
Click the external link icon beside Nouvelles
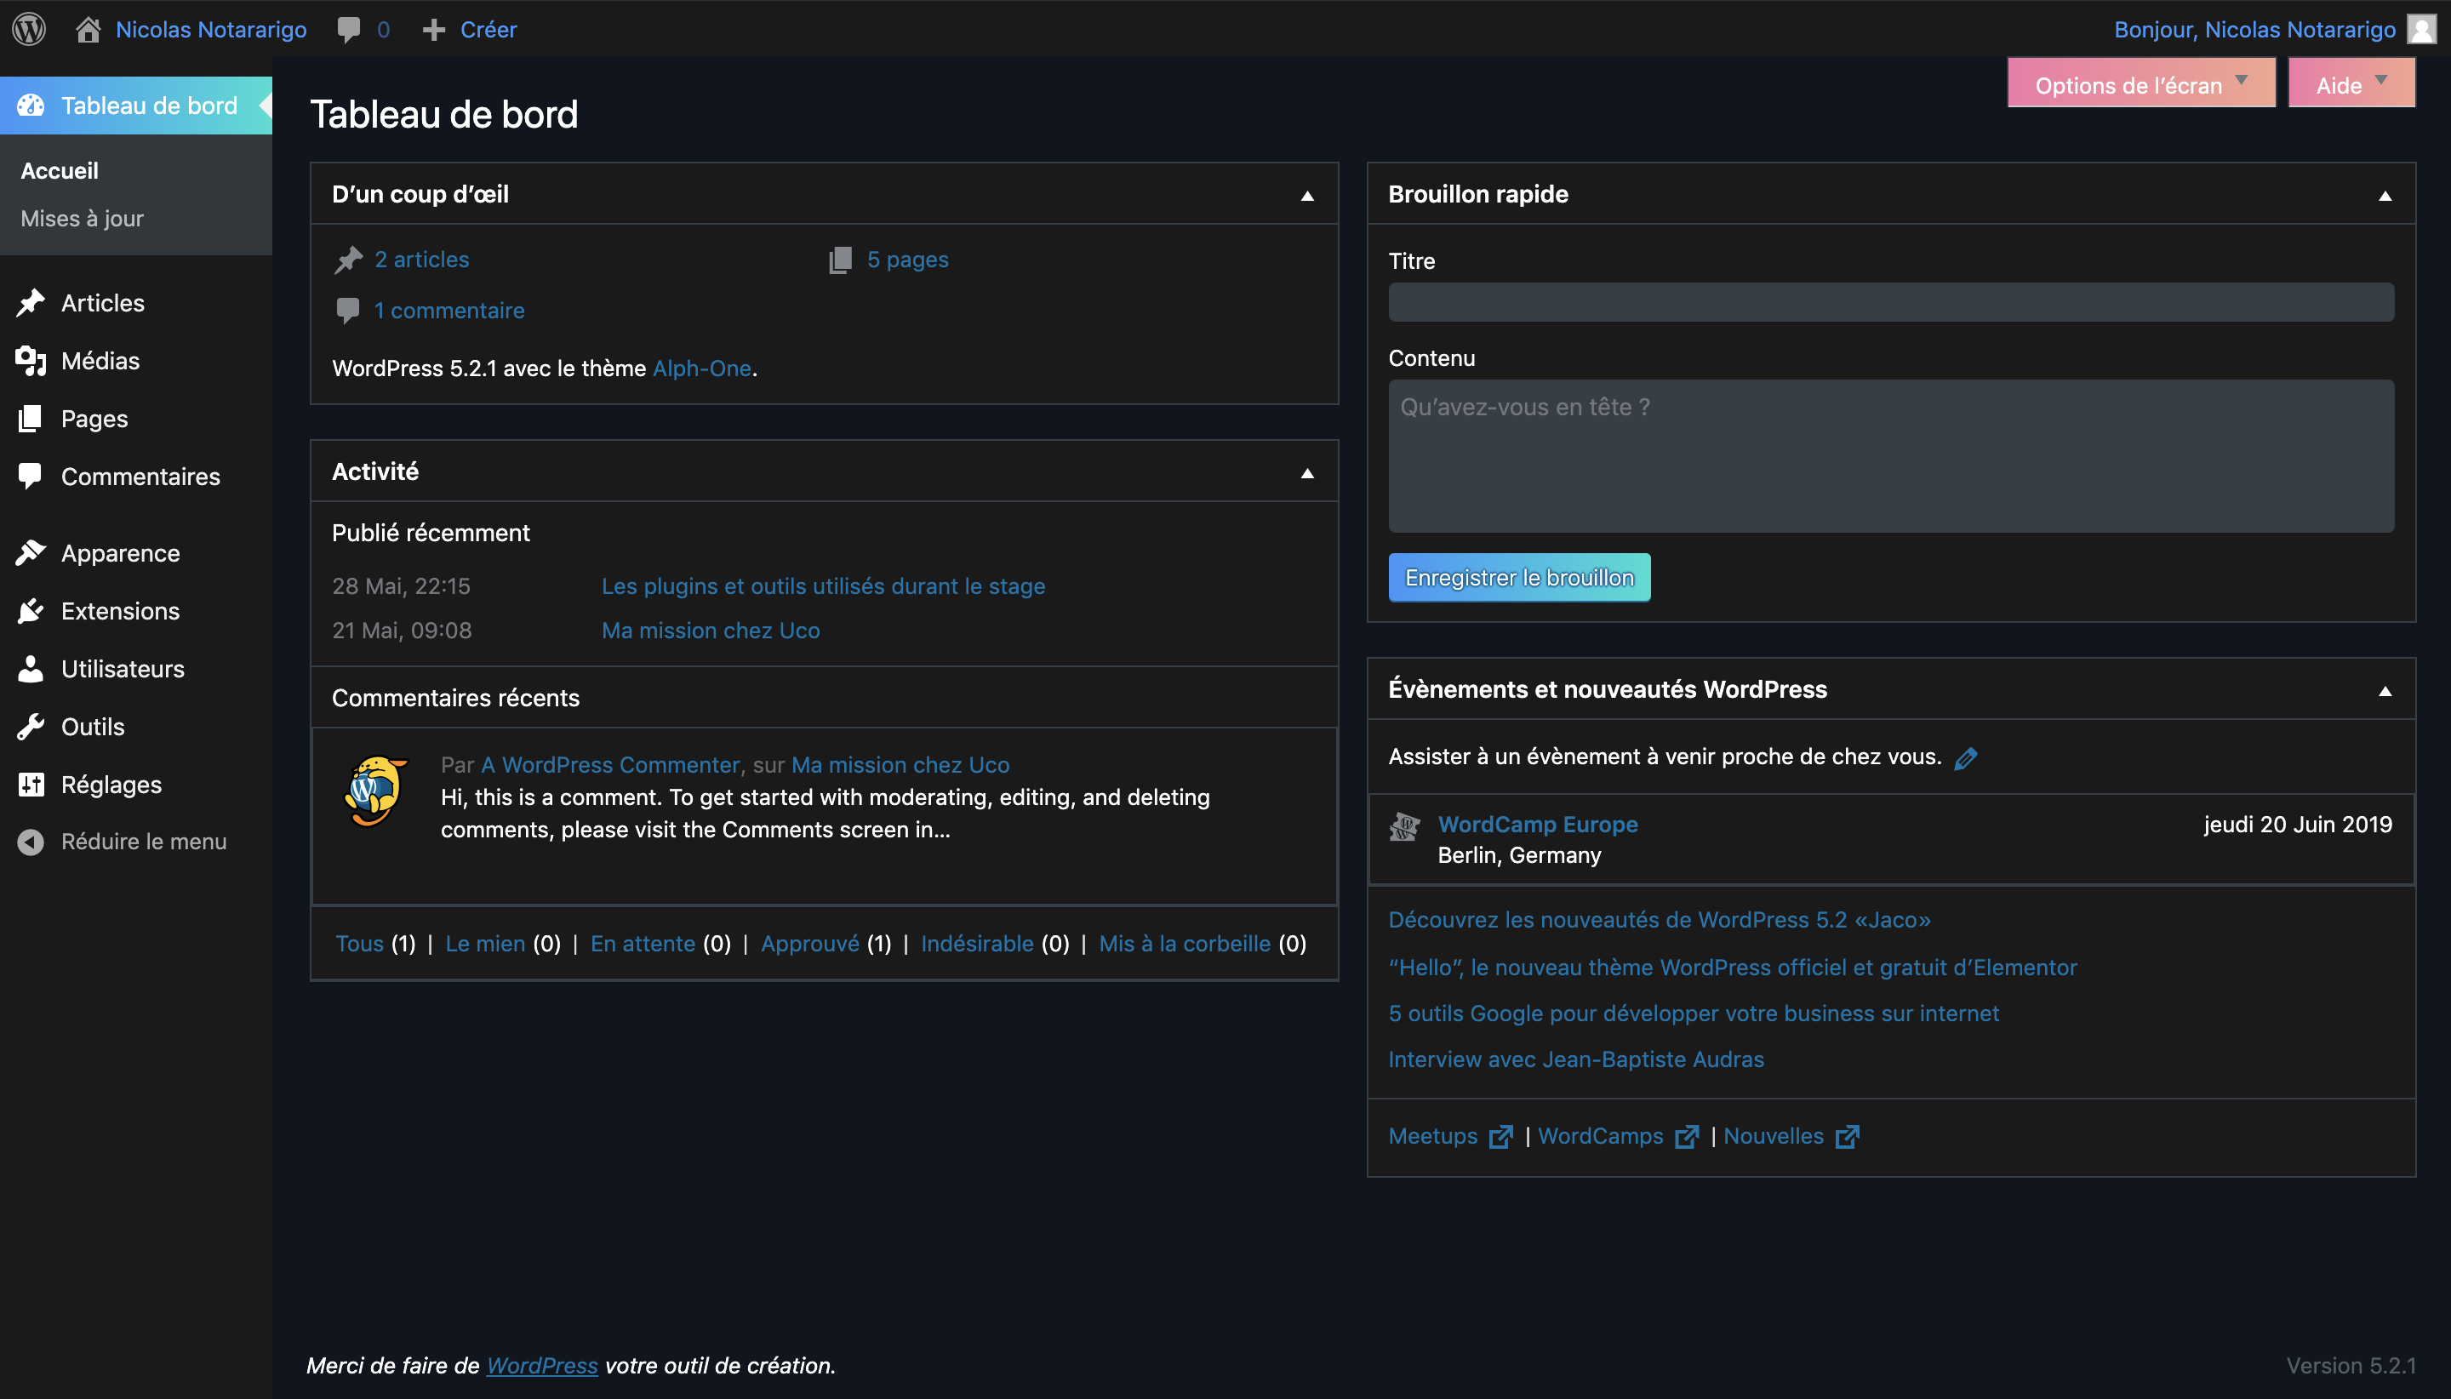pos(1847,1137)
